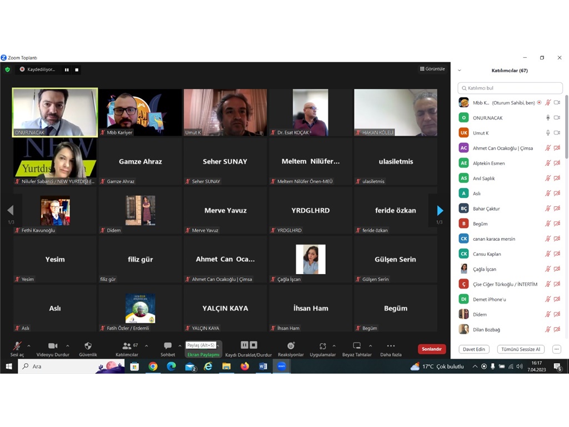Stop recording beside the Kaydediliyor indicator
This screenshot has width=569, height=427.
click(x=77, y=69)
